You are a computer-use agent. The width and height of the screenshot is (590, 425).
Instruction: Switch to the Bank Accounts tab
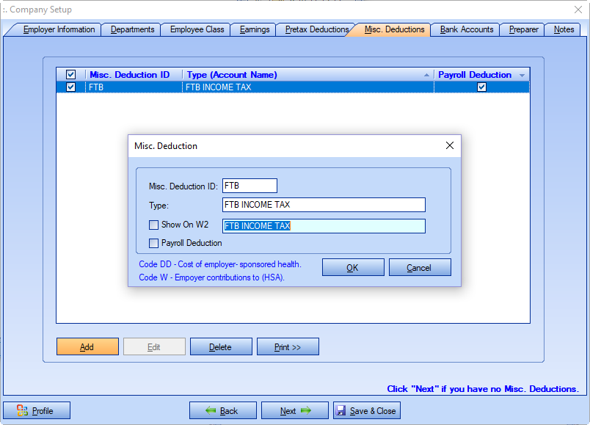(466, 29)
